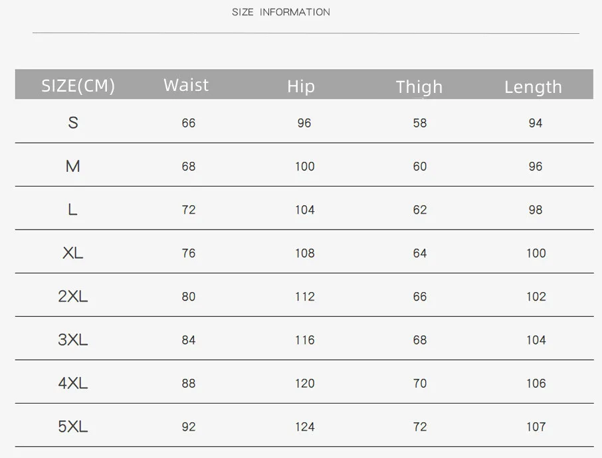602x458 pixels.
Task: Select the Thigh column header
Action: pyautogui.click(x=419, y=87)
